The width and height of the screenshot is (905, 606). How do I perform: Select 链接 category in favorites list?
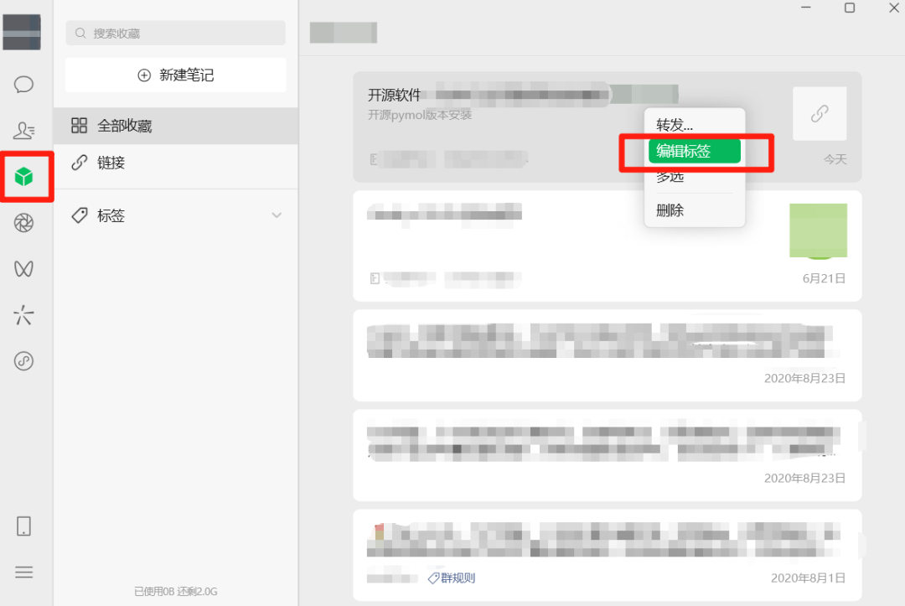pyautogui.click(x=175, y=163)
